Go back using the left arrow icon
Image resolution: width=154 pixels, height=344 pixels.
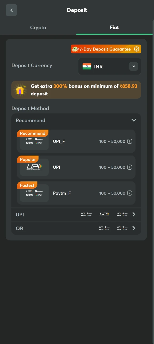pyautogui.click(x=11, y=10)
